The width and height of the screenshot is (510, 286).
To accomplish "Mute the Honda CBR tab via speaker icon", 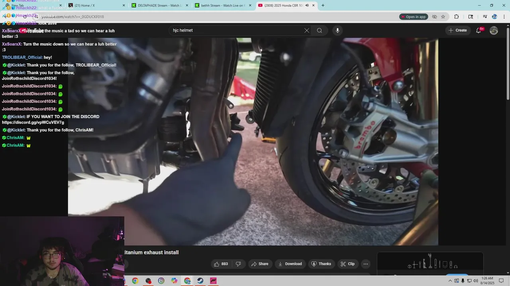I will [x=307, y=6].
